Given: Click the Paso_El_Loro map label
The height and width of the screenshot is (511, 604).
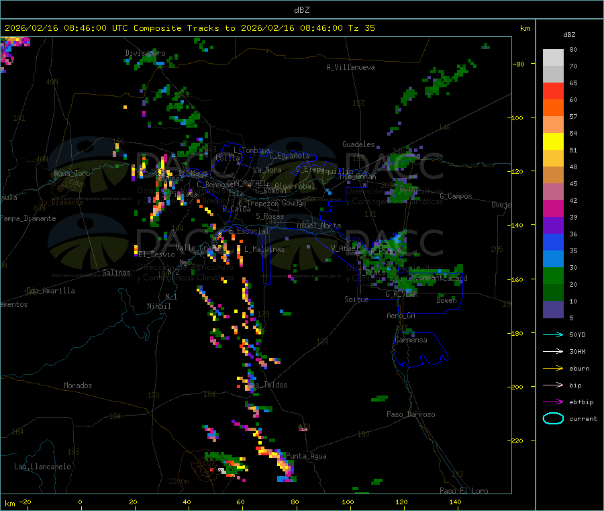Looking at the screenshot, I should 464,491.
